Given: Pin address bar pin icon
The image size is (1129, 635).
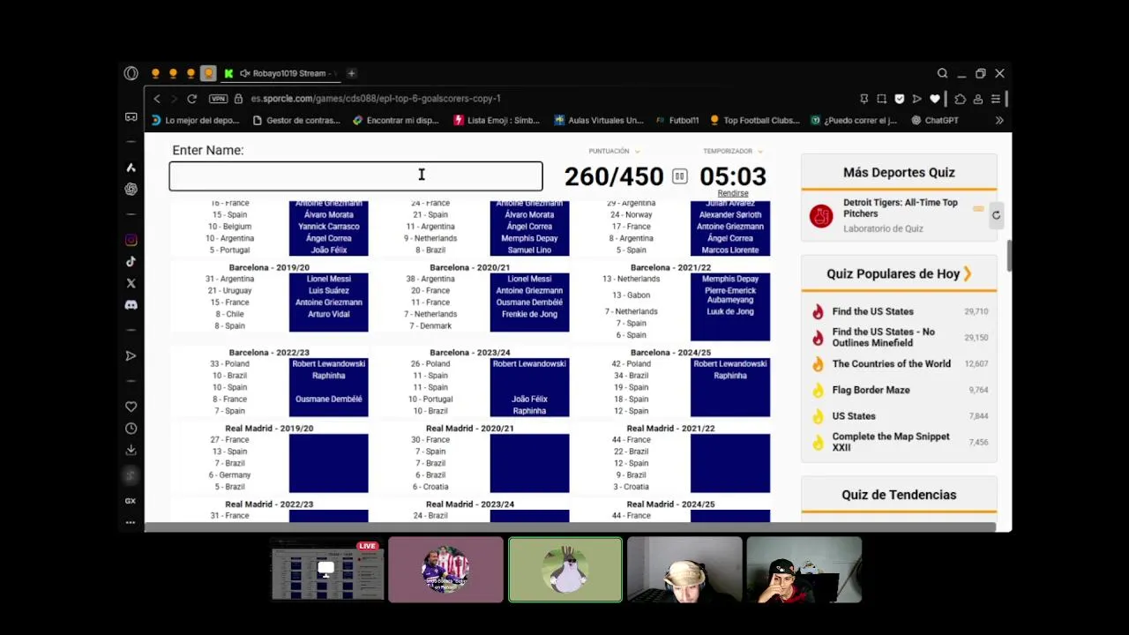Looking at the screenshot, I should tap(864, 99).
